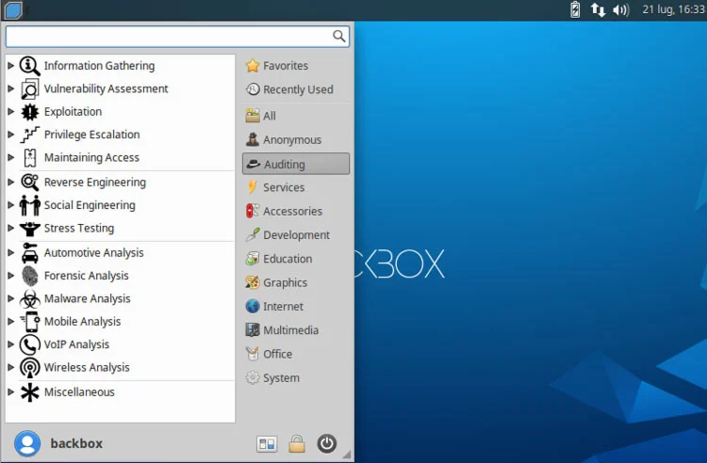
Task: Expand Exploitation submenu arrow
Action: (x=10, y=112)
